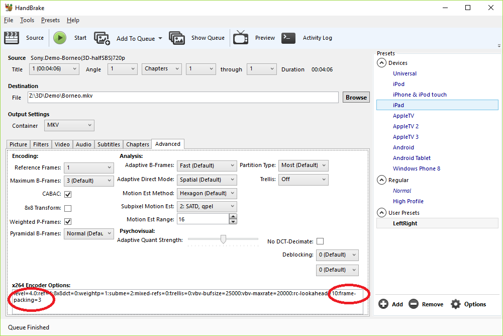The height and width of the screenshot is (336, 503).
Task: Click the Preview television icon
Action: point(241,38)
